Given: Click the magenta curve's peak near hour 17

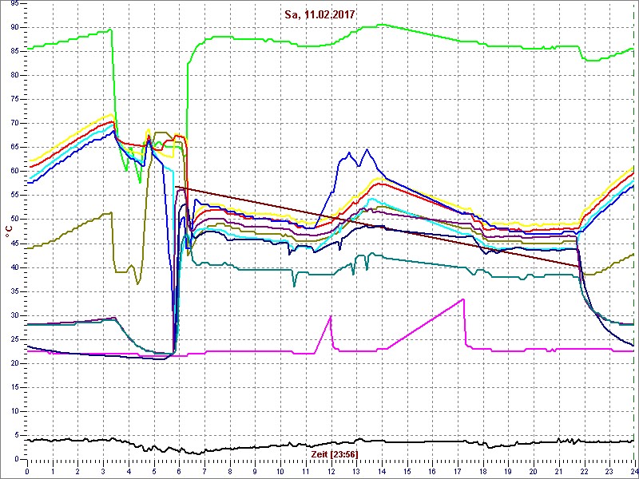Looking at the screenshot, I should point(463,299).
